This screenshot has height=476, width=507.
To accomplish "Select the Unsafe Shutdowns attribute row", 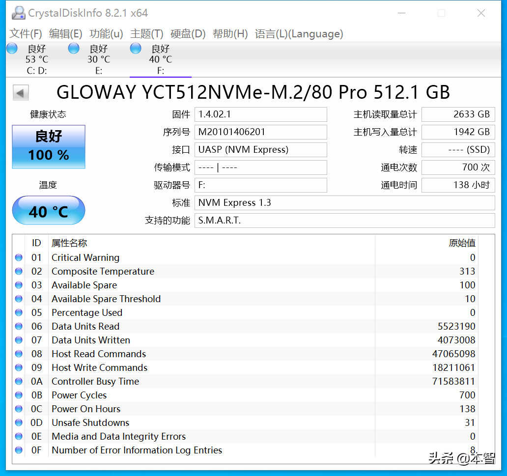I will click(245, 422).
